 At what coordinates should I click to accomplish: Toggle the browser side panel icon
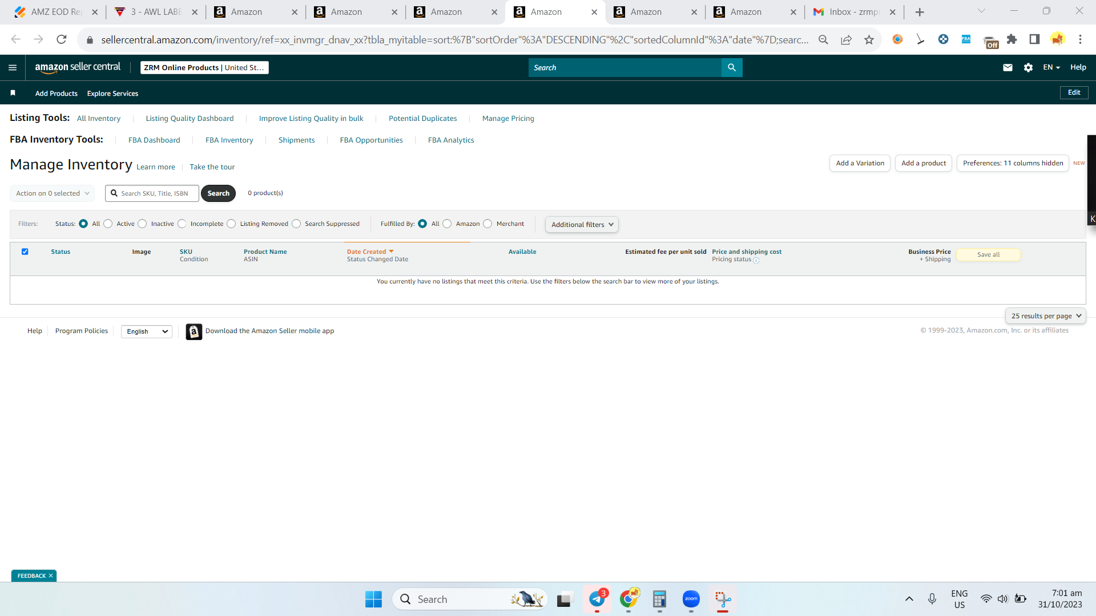click(x=1034, y=39)
